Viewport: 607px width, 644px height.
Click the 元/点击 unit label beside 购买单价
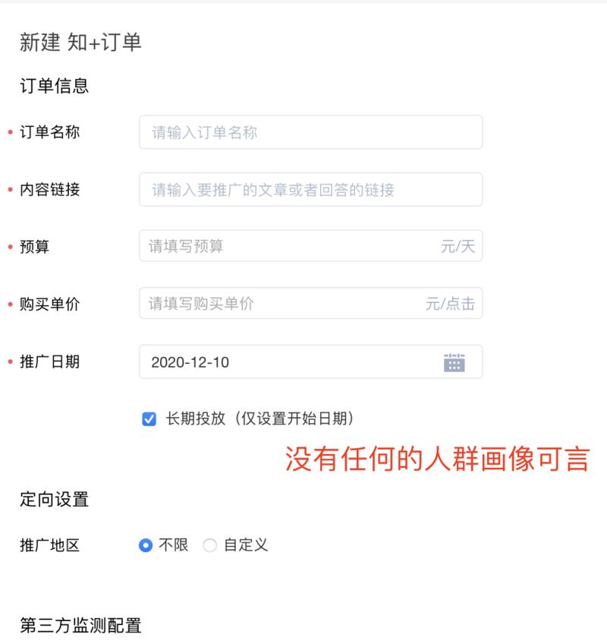coord(450,303)
